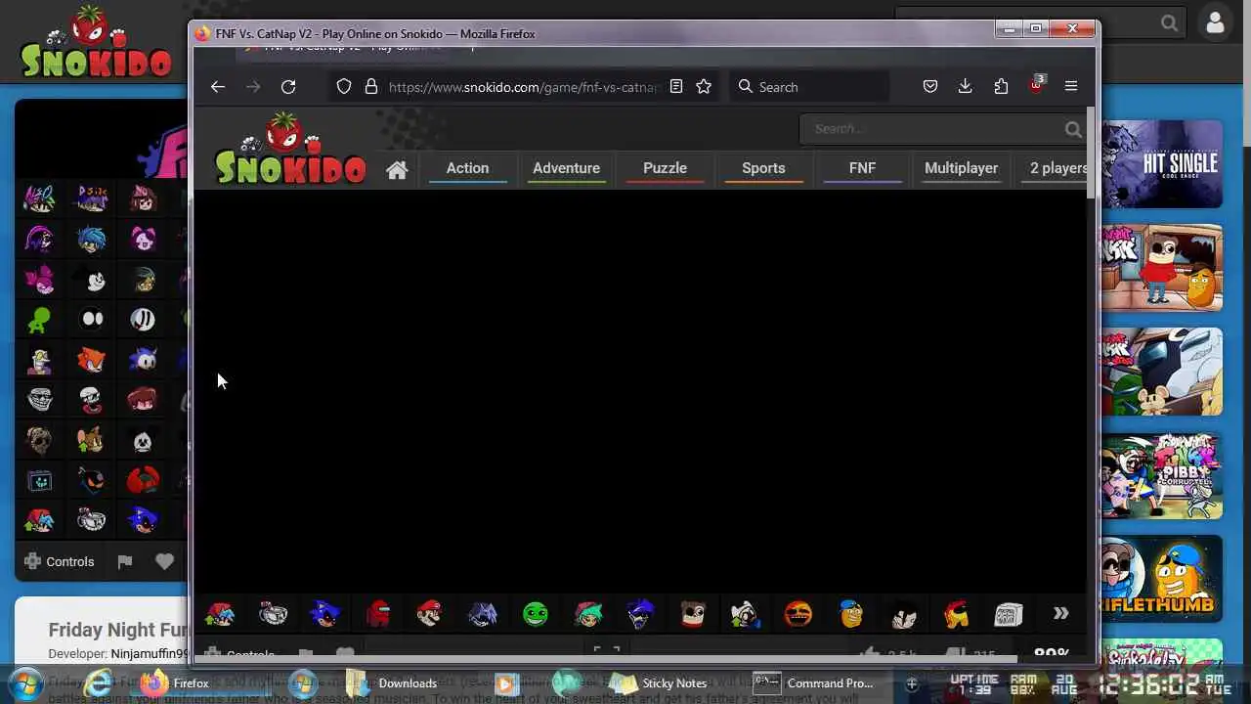Bookmark this page with star icon
Screen dimensions: 1251x704
704,87
